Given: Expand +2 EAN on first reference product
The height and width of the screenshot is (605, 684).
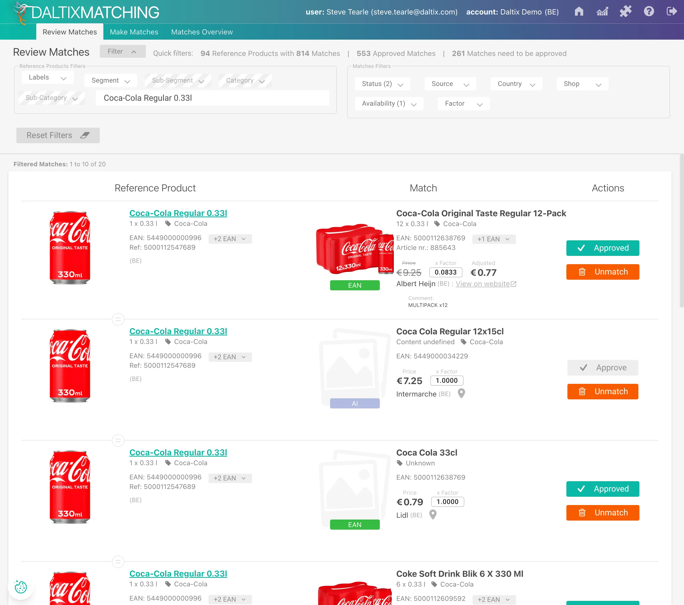Looking at the screenshot, I should pyautogui.click(x=230, y=239).
